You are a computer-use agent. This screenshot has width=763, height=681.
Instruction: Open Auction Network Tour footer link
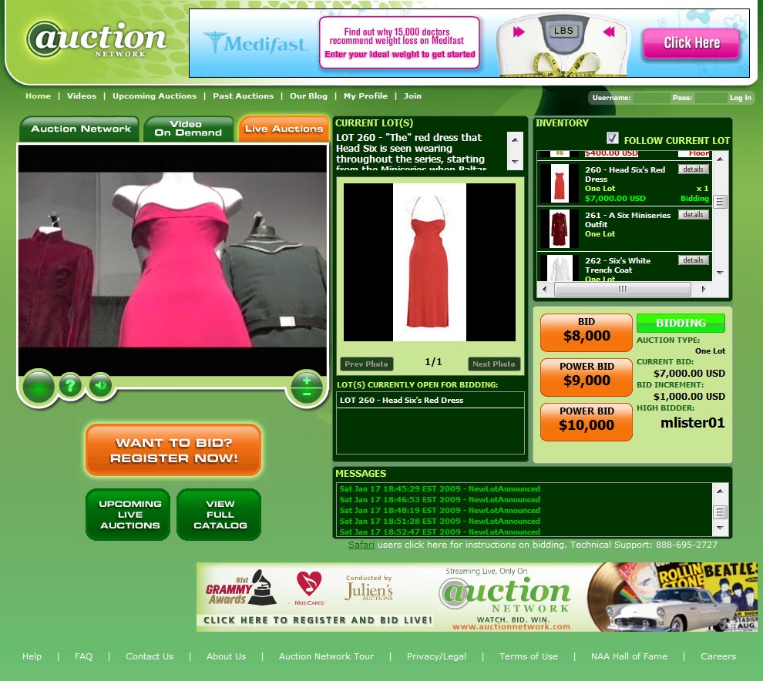[326, 656]
